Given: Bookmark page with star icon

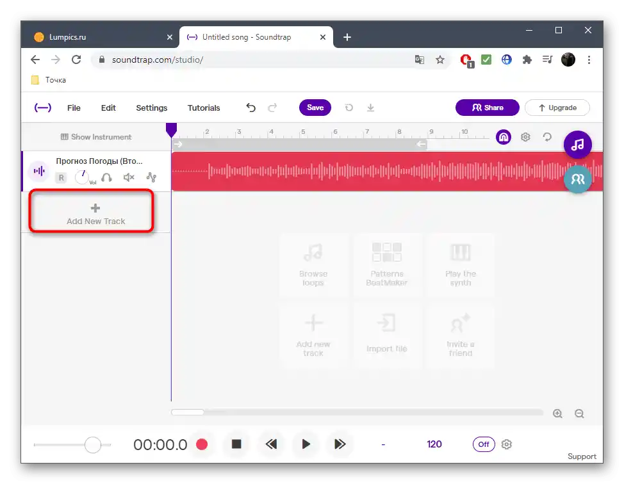Looking at the screenshot, I should pyautogui.click(x=439, y=60).
